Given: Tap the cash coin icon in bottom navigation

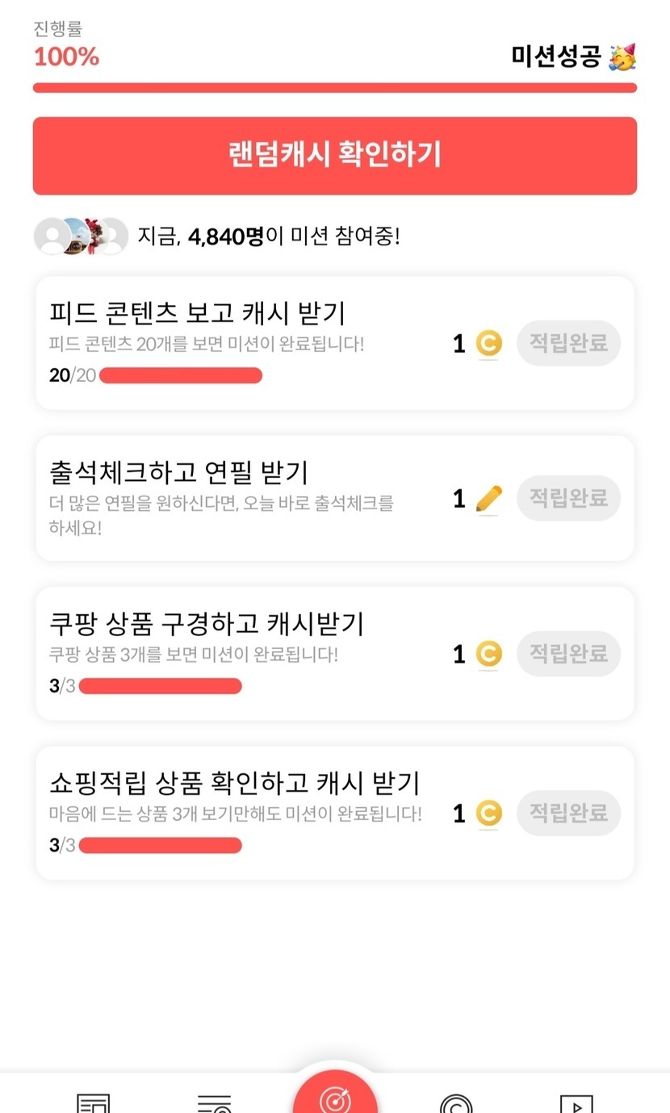Looking at the screenshot, I should click(456, 1103).
